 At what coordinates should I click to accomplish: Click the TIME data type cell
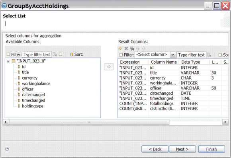pos(186,98)
